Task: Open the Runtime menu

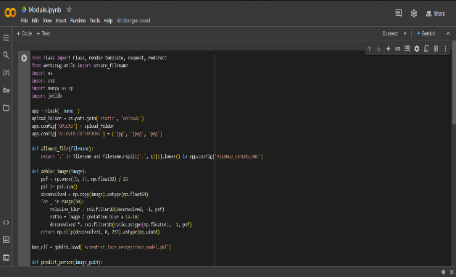Action: (78, 20)
